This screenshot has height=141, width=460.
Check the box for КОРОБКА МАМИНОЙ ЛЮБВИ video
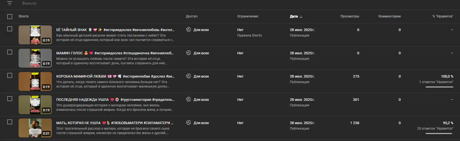tap(10, 75)
